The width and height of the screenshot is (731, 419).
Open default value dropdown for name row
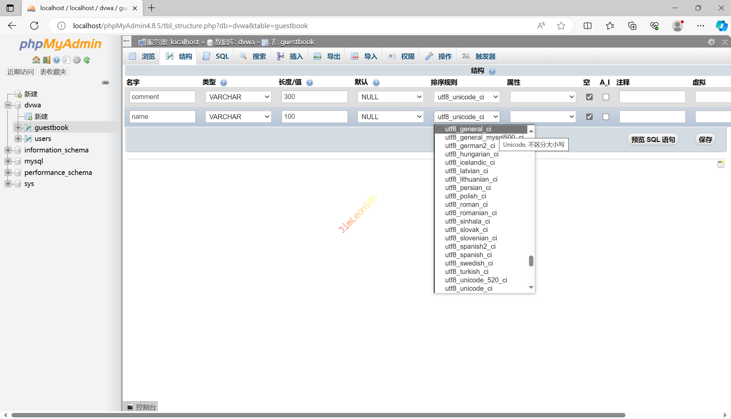pyautogui.click(x=390, y=117)
